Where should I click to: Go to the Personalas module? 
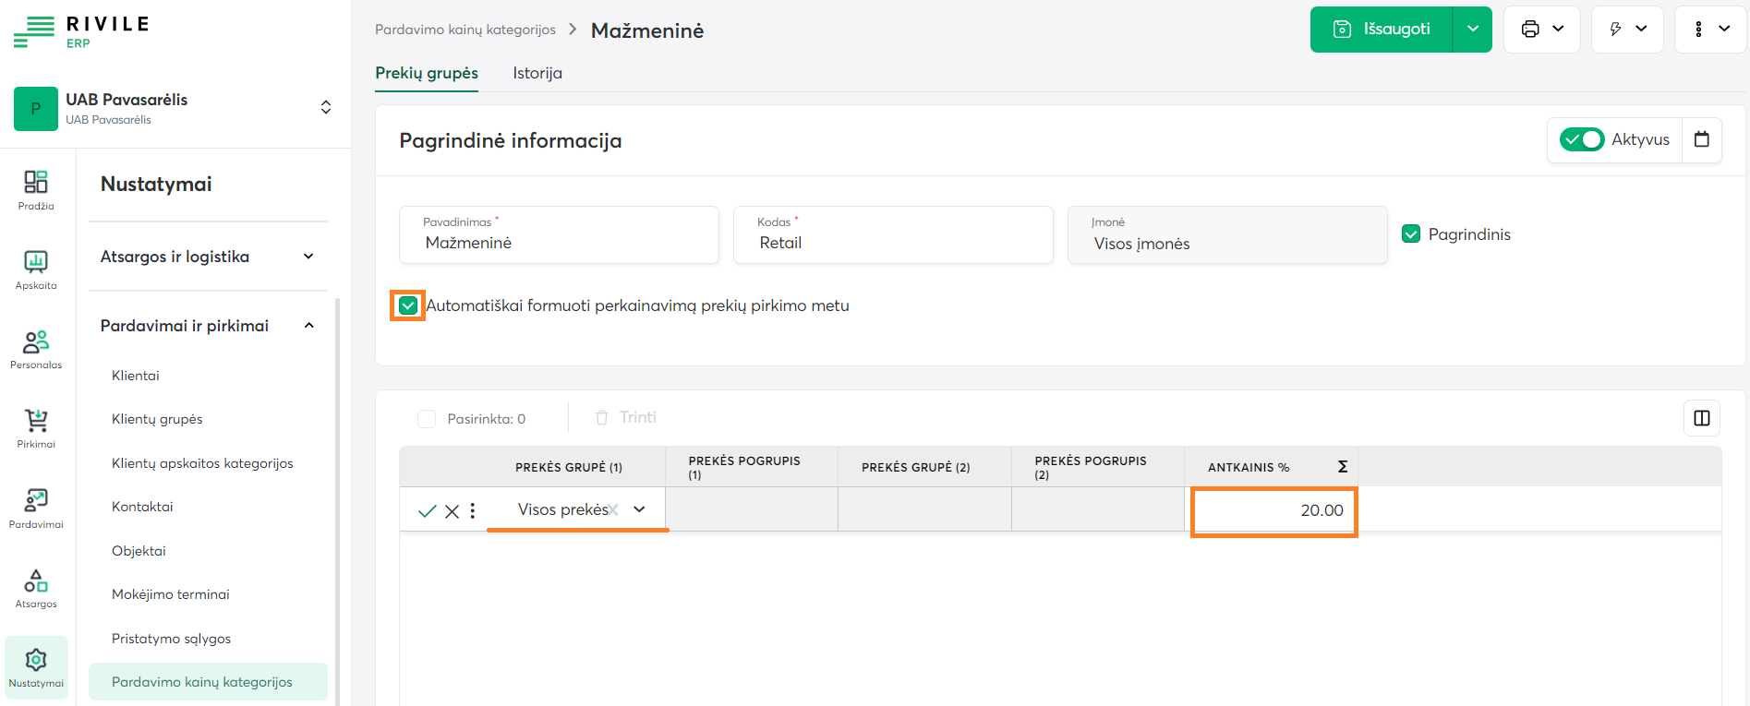(36, 349)
